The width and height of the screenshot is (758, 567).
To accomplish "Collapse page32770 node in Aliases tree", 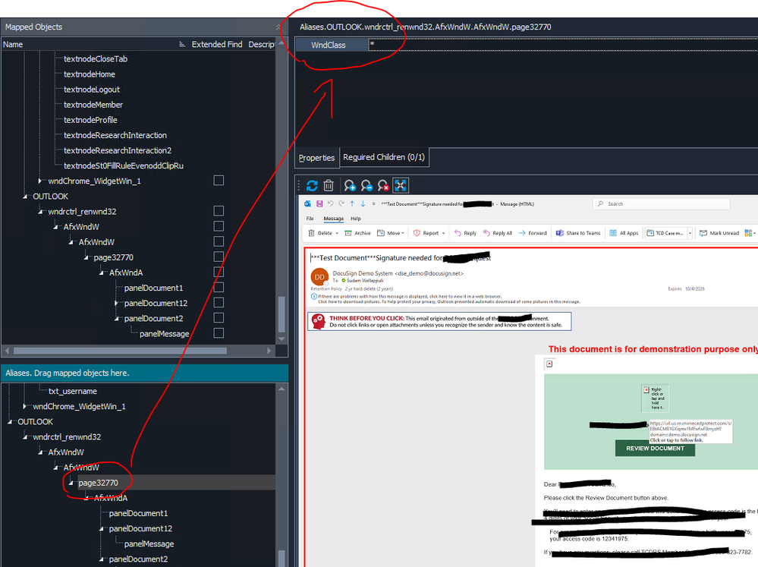I will tap(71, 483).
